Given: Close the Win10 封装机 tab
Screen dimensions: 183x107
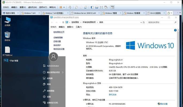Looking at the screenshot, I should pyautogui.click(x=164, y=13).
